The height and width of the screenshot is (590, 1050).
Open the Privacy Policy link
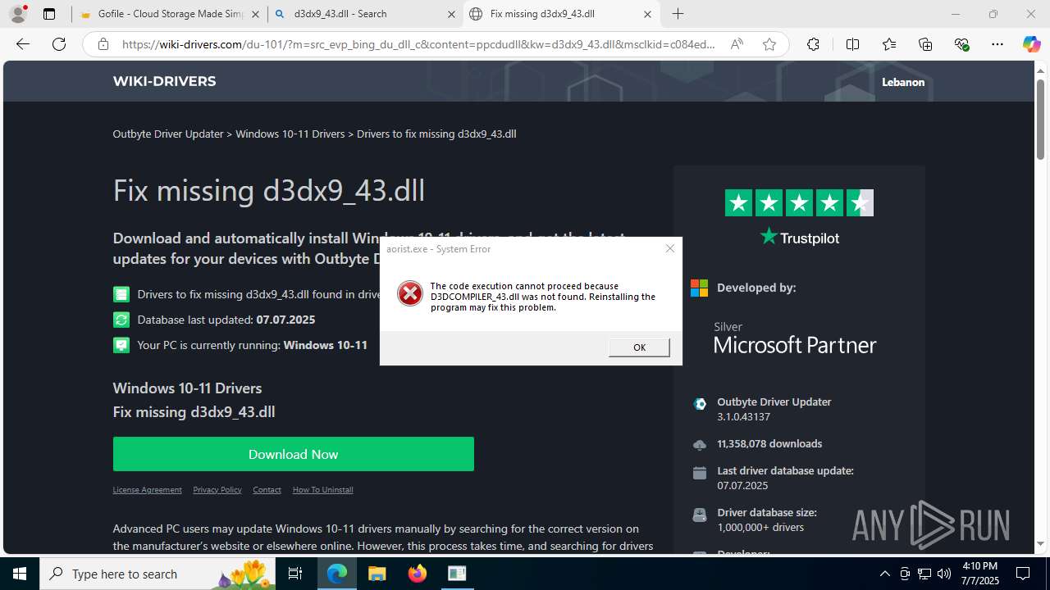point(217,490)
